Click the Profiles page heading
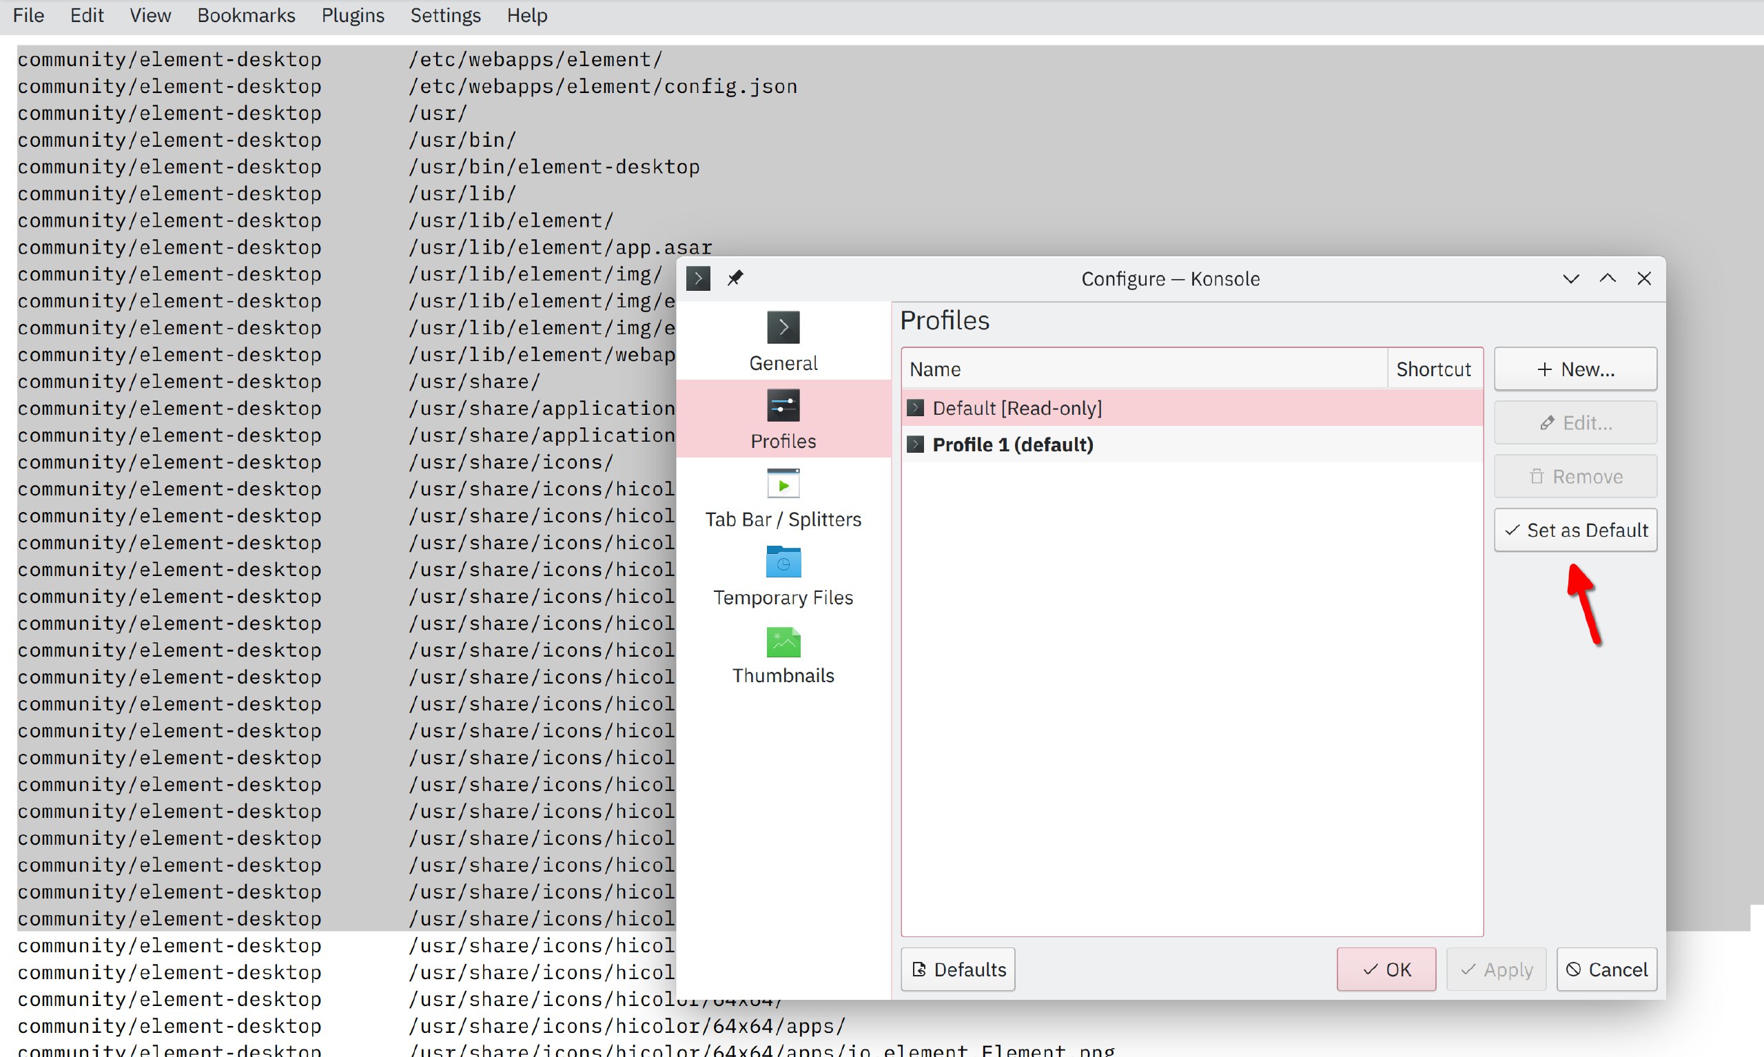The width and height of the screenshot is (1764, 1057). 945,320
